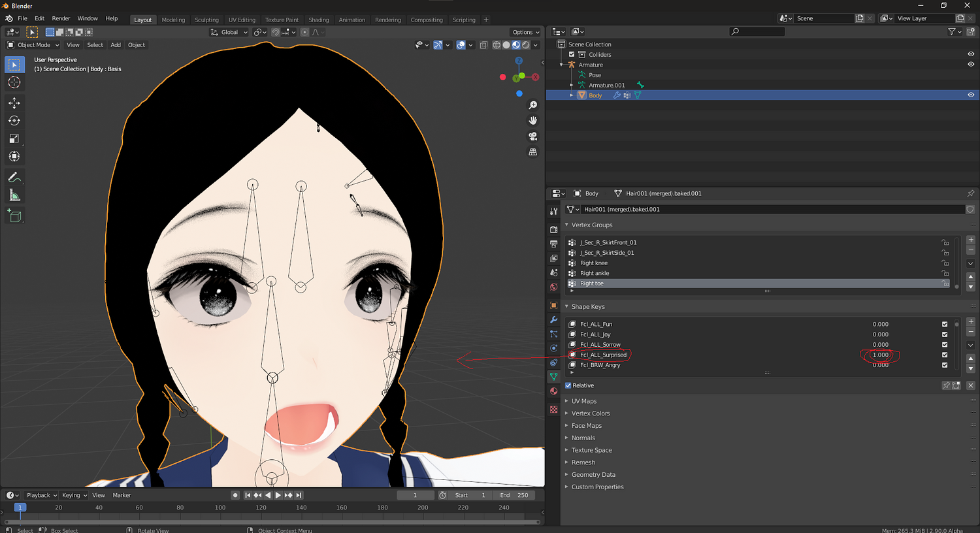Open the Modifier properties wrench tab

[x=554, y=319]
